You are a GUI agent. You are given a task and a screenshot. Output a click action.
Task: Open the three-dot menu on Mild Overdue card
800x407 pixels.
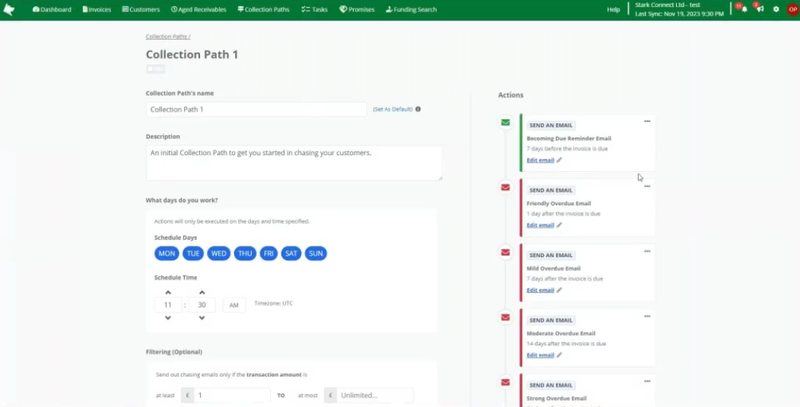click(647, 251)
